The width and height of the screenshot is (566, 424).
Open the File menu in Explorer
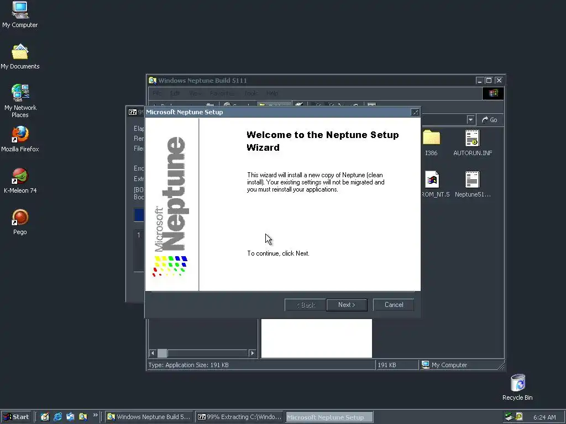click(157, 93)
